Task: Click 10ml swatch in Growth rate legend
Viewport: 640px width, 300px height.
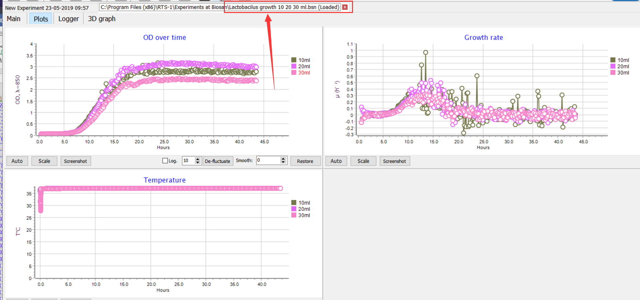Action: click(613, 60)
